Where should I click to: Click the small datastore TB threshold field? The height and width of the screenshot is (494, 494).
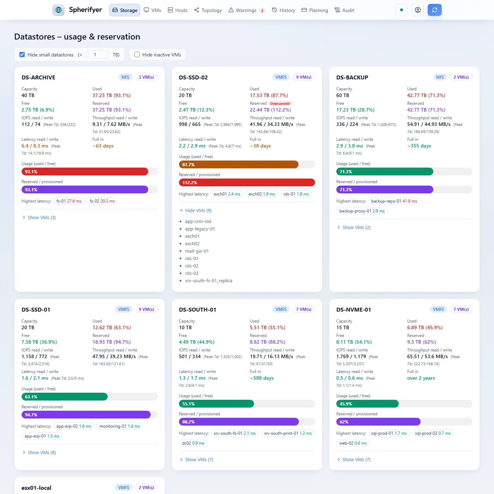point(97,55)
